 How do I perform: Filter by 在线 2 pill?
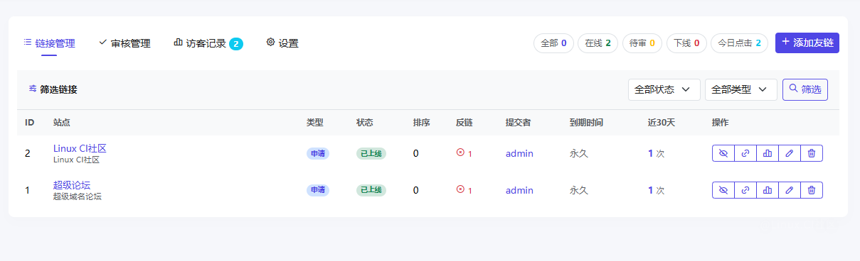point(598,43)
